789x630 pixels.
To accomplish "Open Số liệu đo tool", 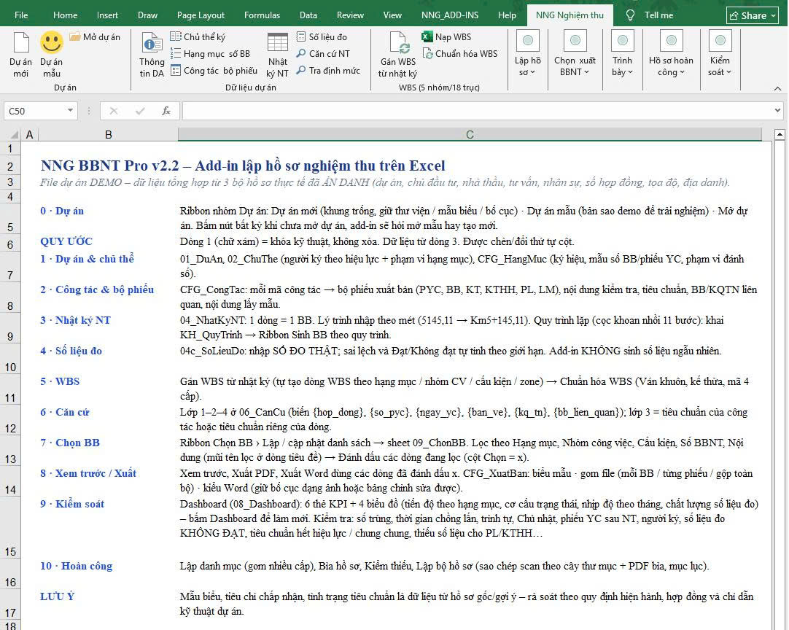I will (x=322, y=36).
